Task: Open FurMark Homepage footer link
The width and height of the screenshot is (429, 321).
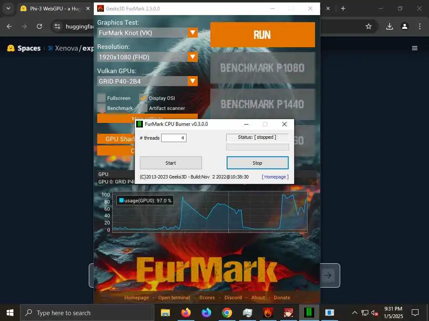Action: tap(137, 298)
